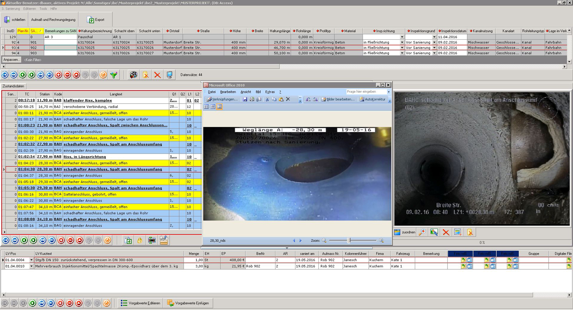Click the scissors cut icon in Office viewer

267,99
